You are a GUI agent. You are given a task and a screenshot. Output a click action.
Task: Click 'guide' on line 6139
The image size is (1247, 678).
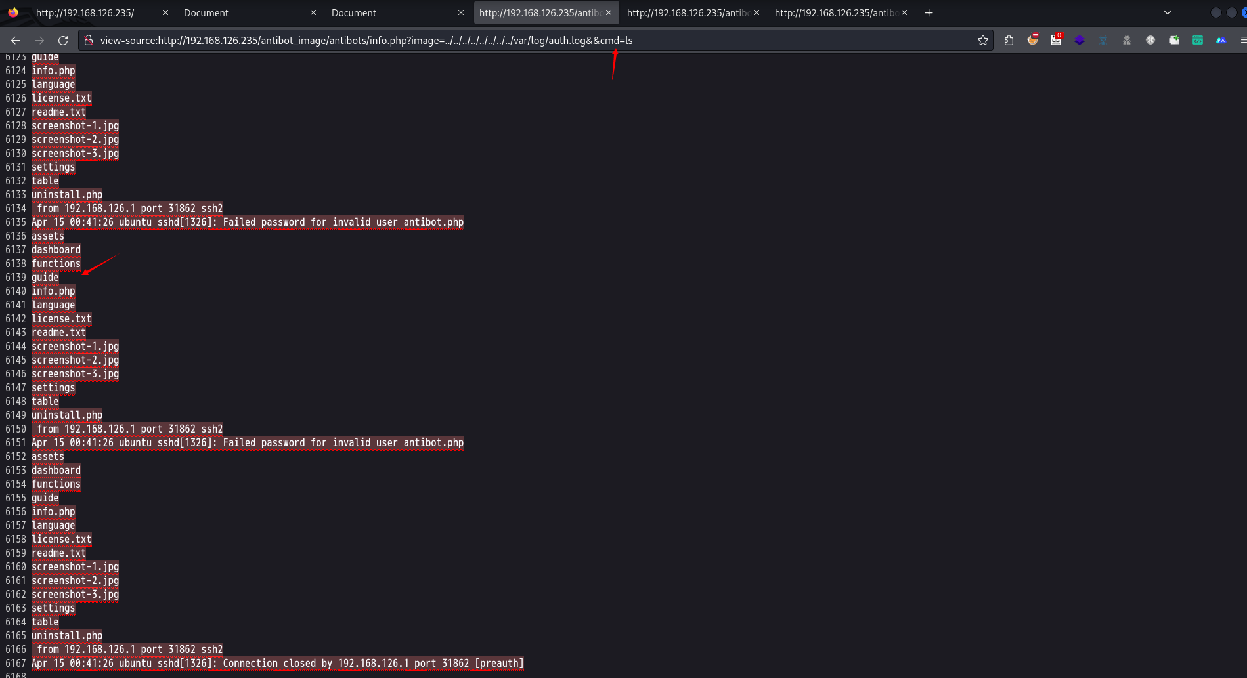[x=45, y=277]
